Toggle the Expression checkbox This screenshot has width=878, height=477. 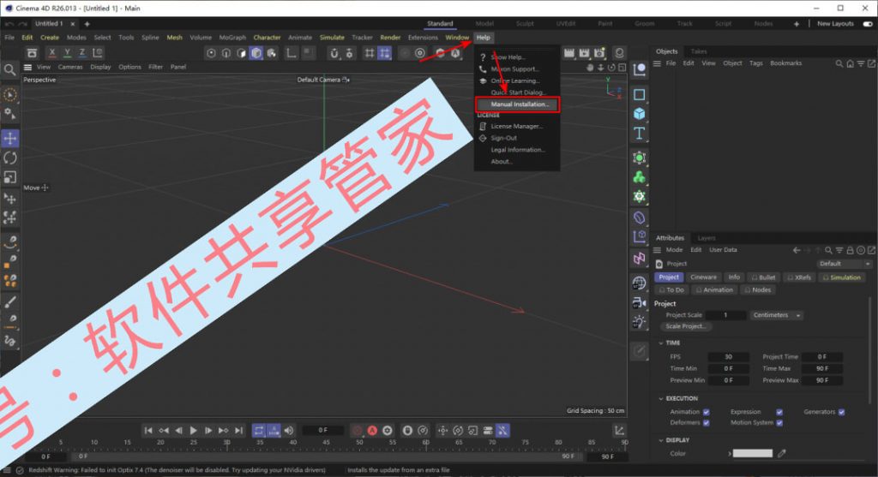pyautogui.click(x=779, y=412)
